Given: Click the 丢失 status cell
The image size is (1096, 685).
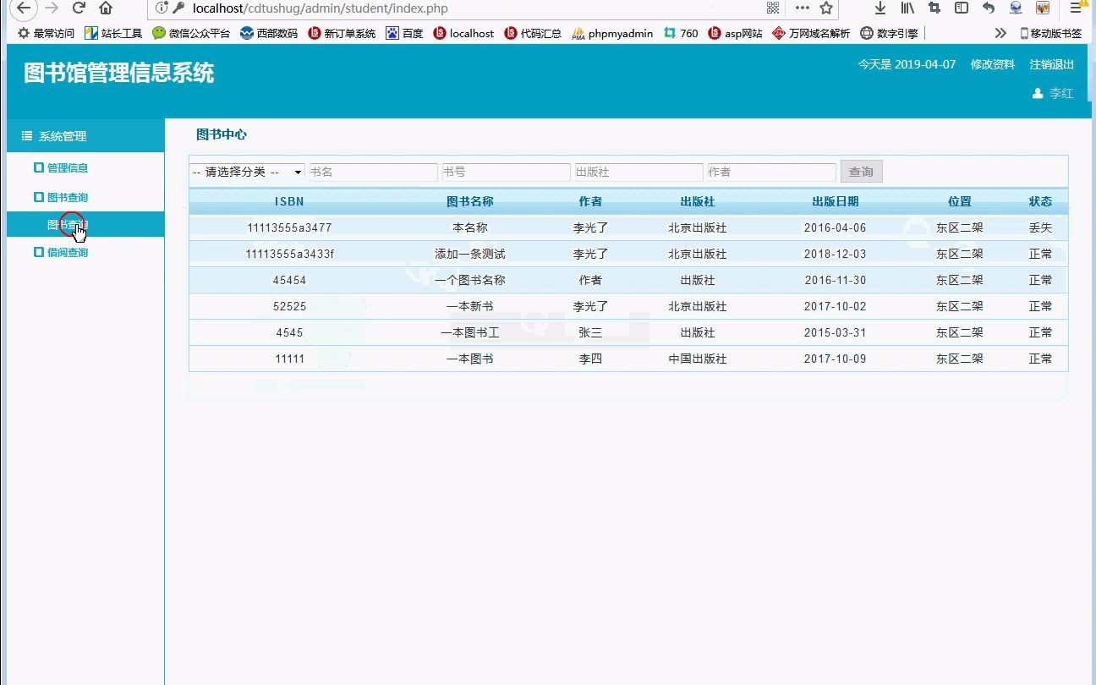Looking at the screenshot, I should 1041,227.
